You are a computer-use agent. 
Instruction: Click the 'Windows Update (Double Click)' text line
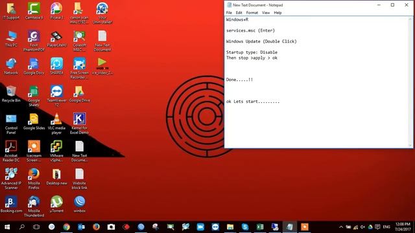click(261, 41)
